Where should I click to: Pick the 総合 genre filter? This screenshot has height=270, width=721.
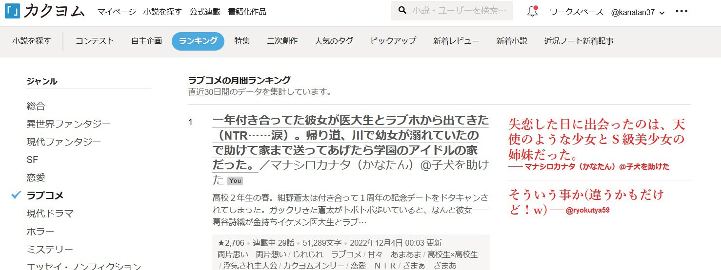coord(36,106)
